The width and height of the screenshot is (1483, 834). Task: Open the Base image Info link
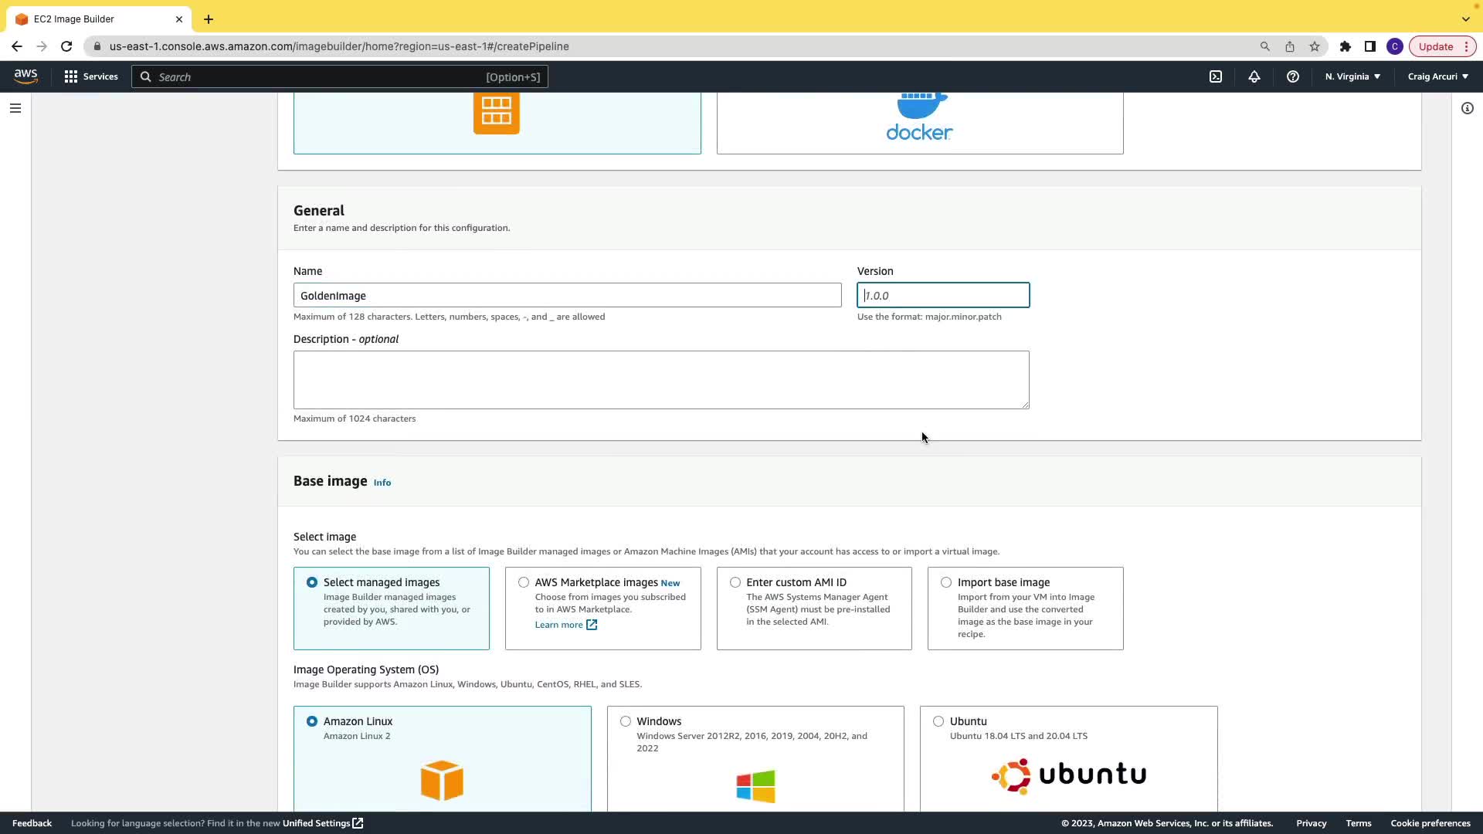point(382,483)
